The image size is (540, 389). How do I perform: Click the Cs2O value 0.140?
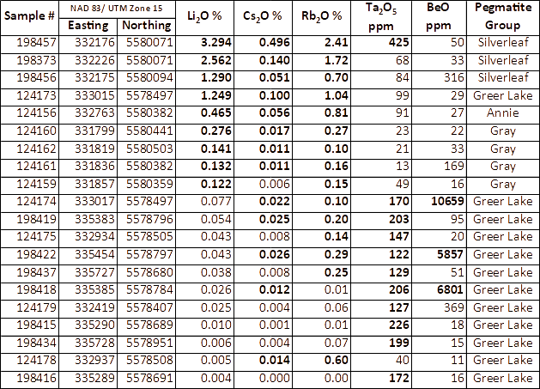click(x=275, y=60)
